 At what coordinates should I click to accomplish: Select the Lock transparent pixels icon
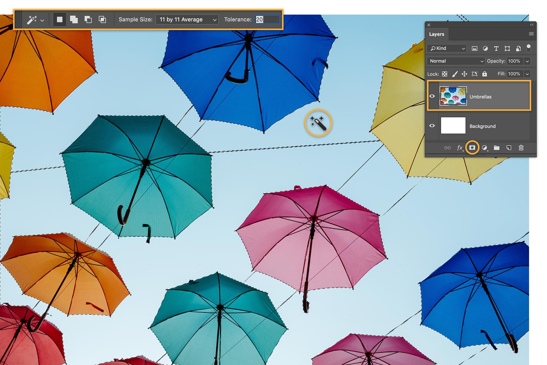445,74
